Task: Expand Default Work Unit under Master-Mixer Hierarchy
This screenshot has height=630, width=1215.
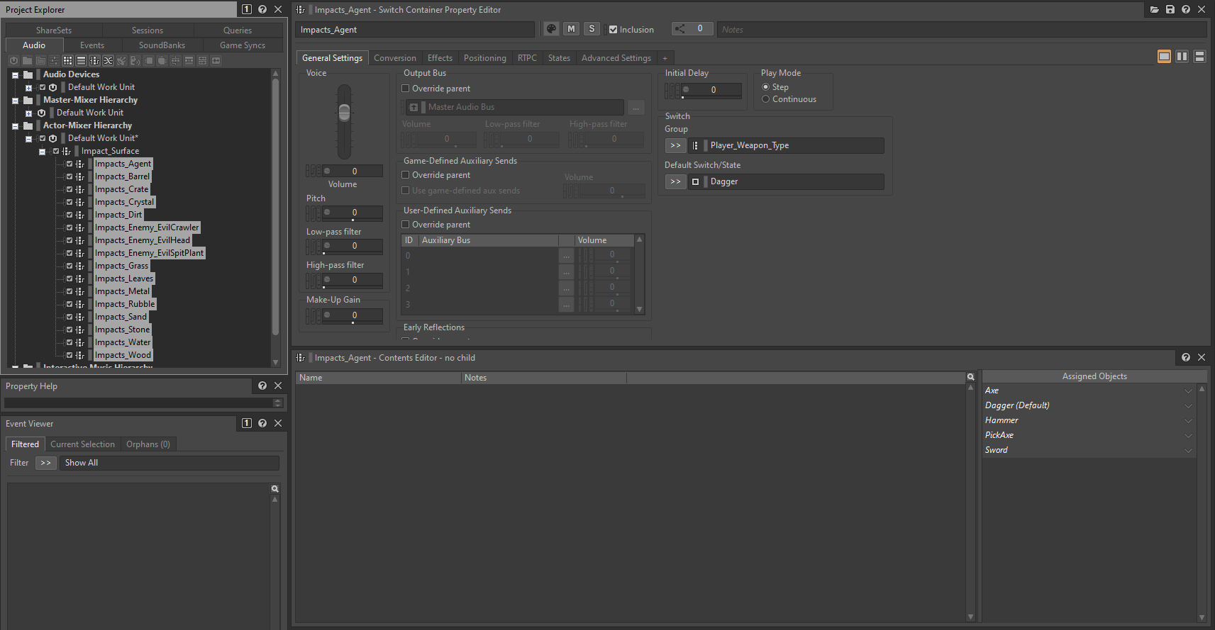Action: 28,113
